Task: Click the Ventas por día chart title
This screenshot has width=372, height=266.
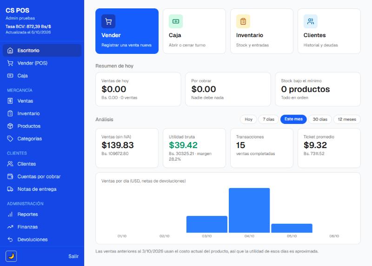Action: pyautogui.click(x=144, y=181)
